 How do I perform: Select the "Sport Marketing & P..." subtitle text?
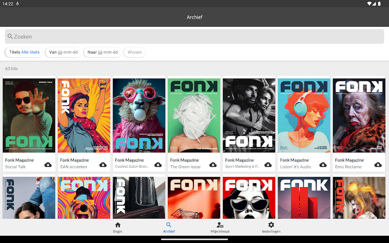tap(242, 166)
